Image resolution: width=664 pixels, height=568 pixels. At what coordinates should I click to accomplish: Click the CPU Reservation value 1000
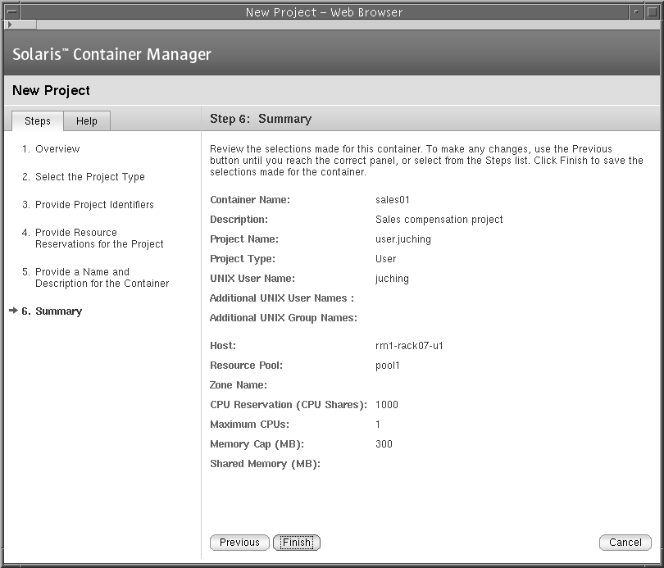point(387,405)
